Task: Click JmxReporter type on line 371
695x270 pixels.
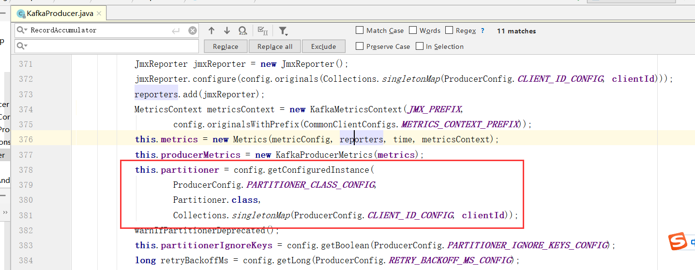Action: tap(161, 64)
